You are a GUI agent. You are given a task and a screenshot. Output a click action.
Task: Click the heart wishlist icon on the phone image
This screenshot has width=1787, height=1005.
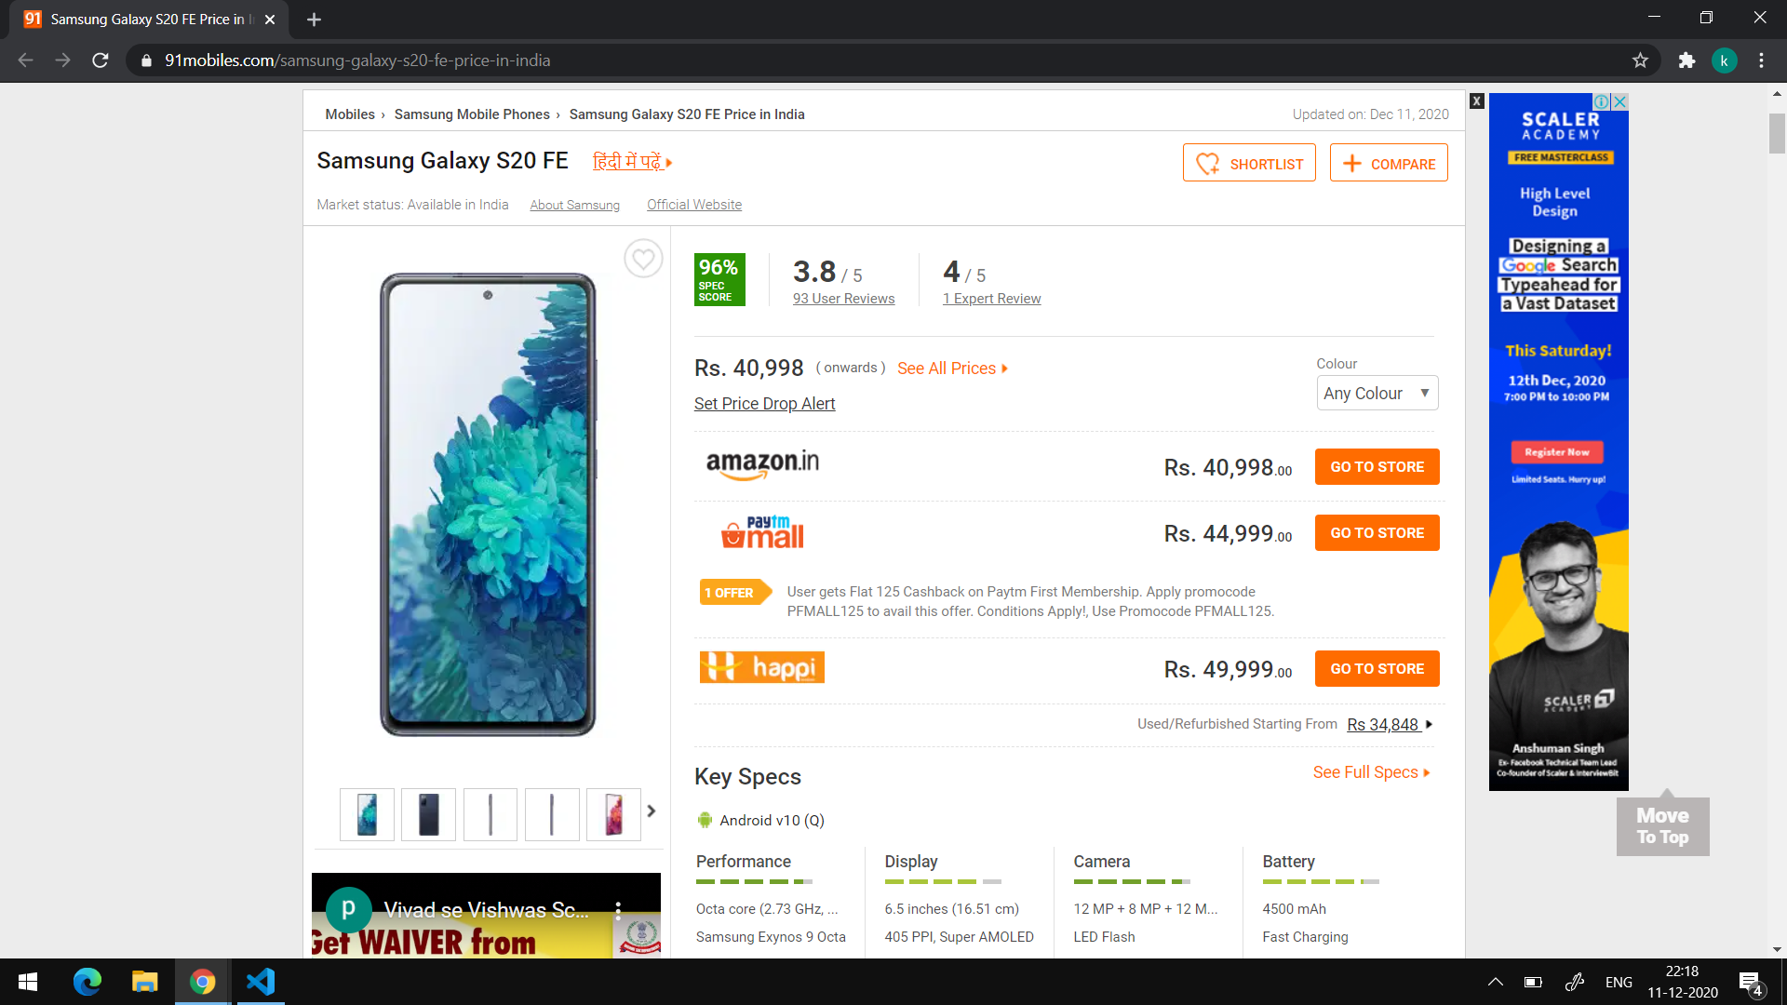643,259
